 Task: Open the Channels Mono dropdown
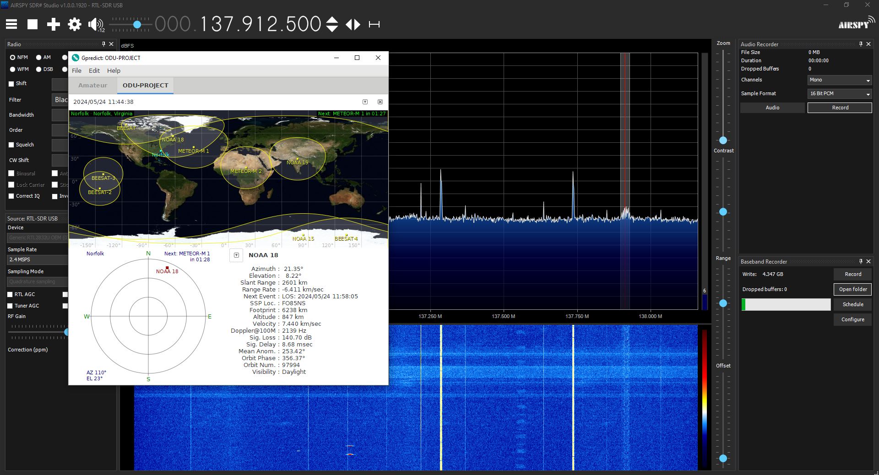pos(840,80)
